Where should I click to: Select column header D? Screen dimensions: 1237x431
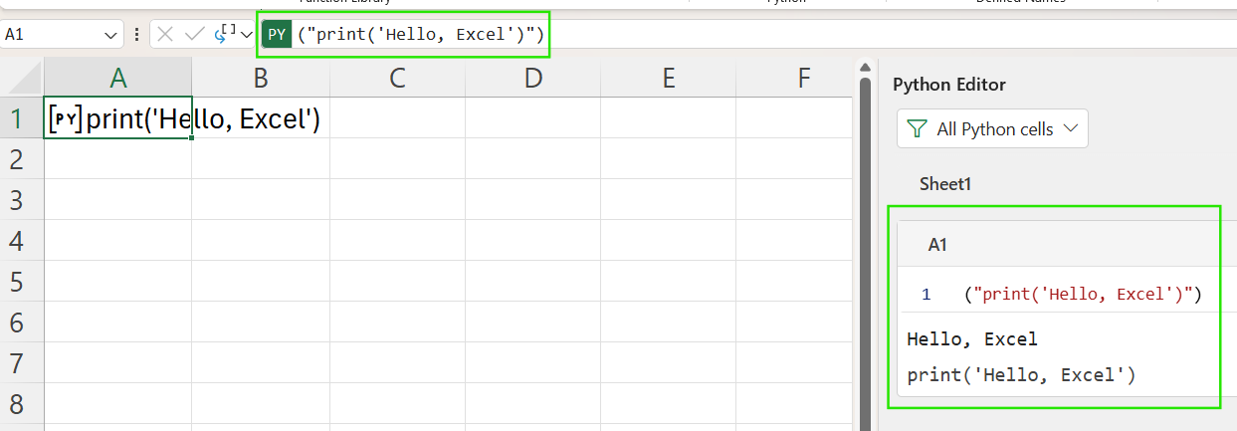(x=533, y=78)
